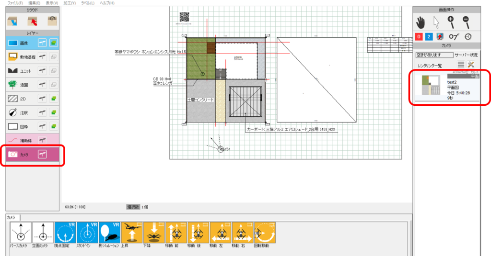Viewport: 491px width, 256px height.
Task: Select the hand pan tool
Action: pos(421,22)
